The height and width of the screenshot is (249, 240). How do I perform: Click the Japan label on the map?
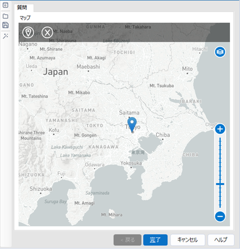(55, 72)
